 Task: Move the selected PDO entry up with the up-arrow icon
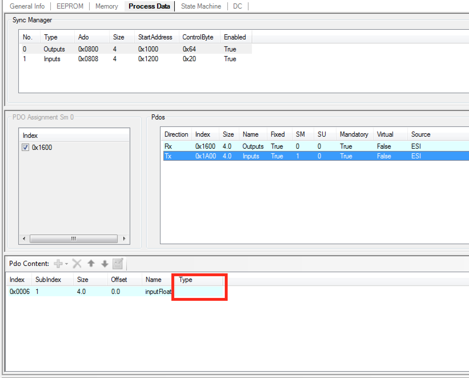(91, 264)
